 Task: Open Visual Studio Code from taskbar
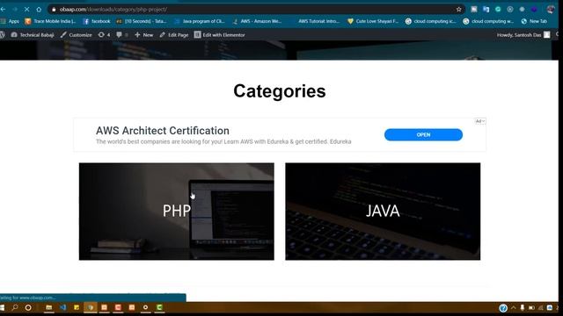63,307
